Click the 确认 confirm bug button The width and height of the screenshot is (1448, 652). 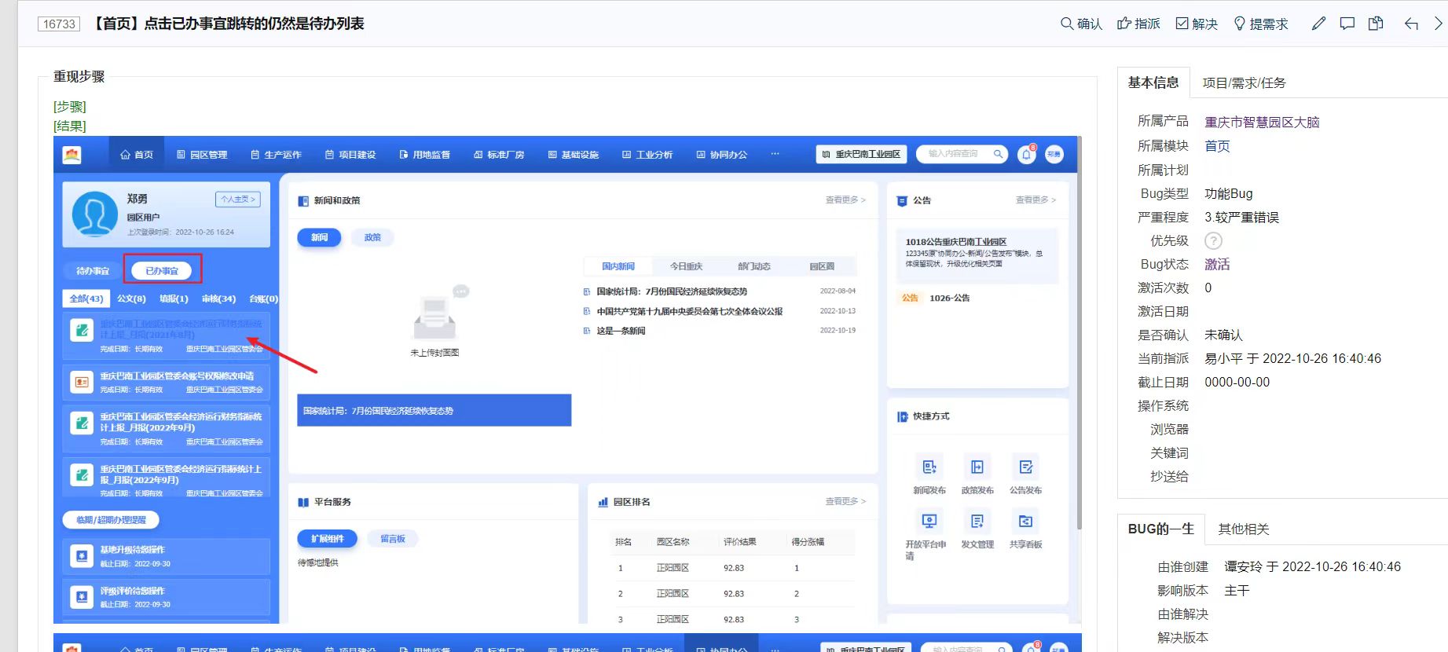point(1081,24)
